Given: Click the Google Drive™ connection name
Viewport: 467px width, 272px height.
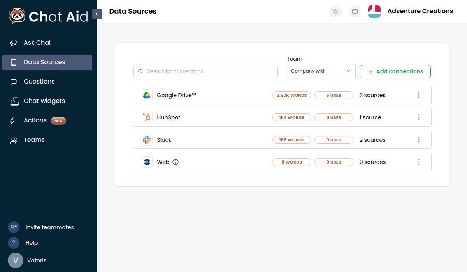Looking at the screenshot, I should pyautogui.click(x=176, y=95).
